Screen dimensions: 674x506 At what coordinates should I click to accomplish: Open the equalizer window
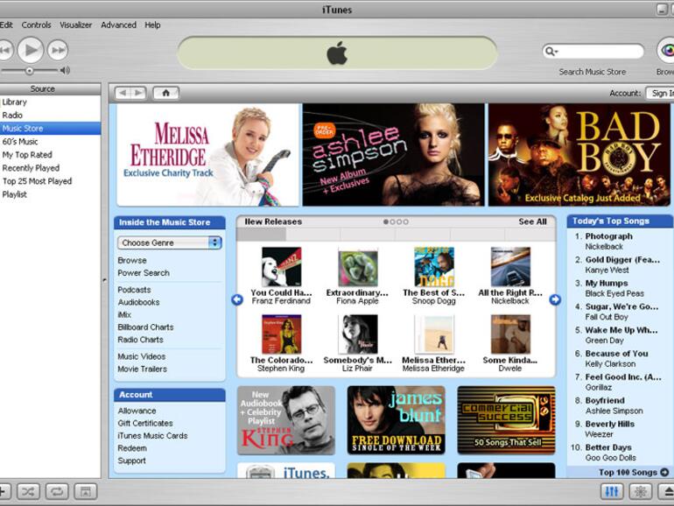pos(611,491)
